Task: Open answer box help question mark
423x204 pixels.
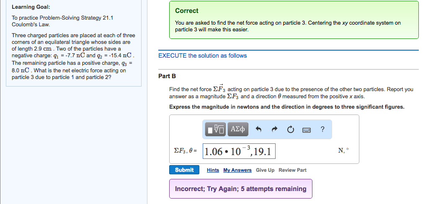Action: point(322,130)
